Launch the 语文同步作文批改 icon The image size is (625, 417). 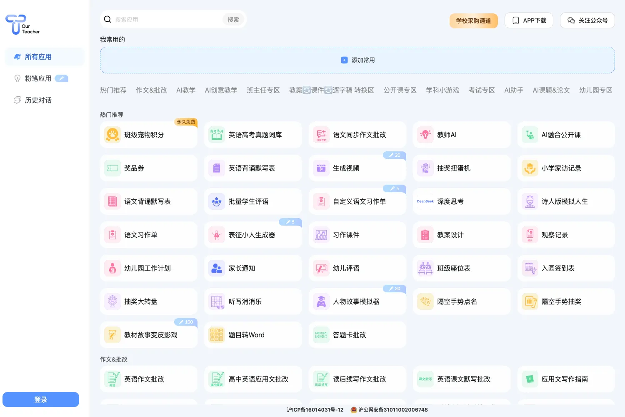pos(321,135)
